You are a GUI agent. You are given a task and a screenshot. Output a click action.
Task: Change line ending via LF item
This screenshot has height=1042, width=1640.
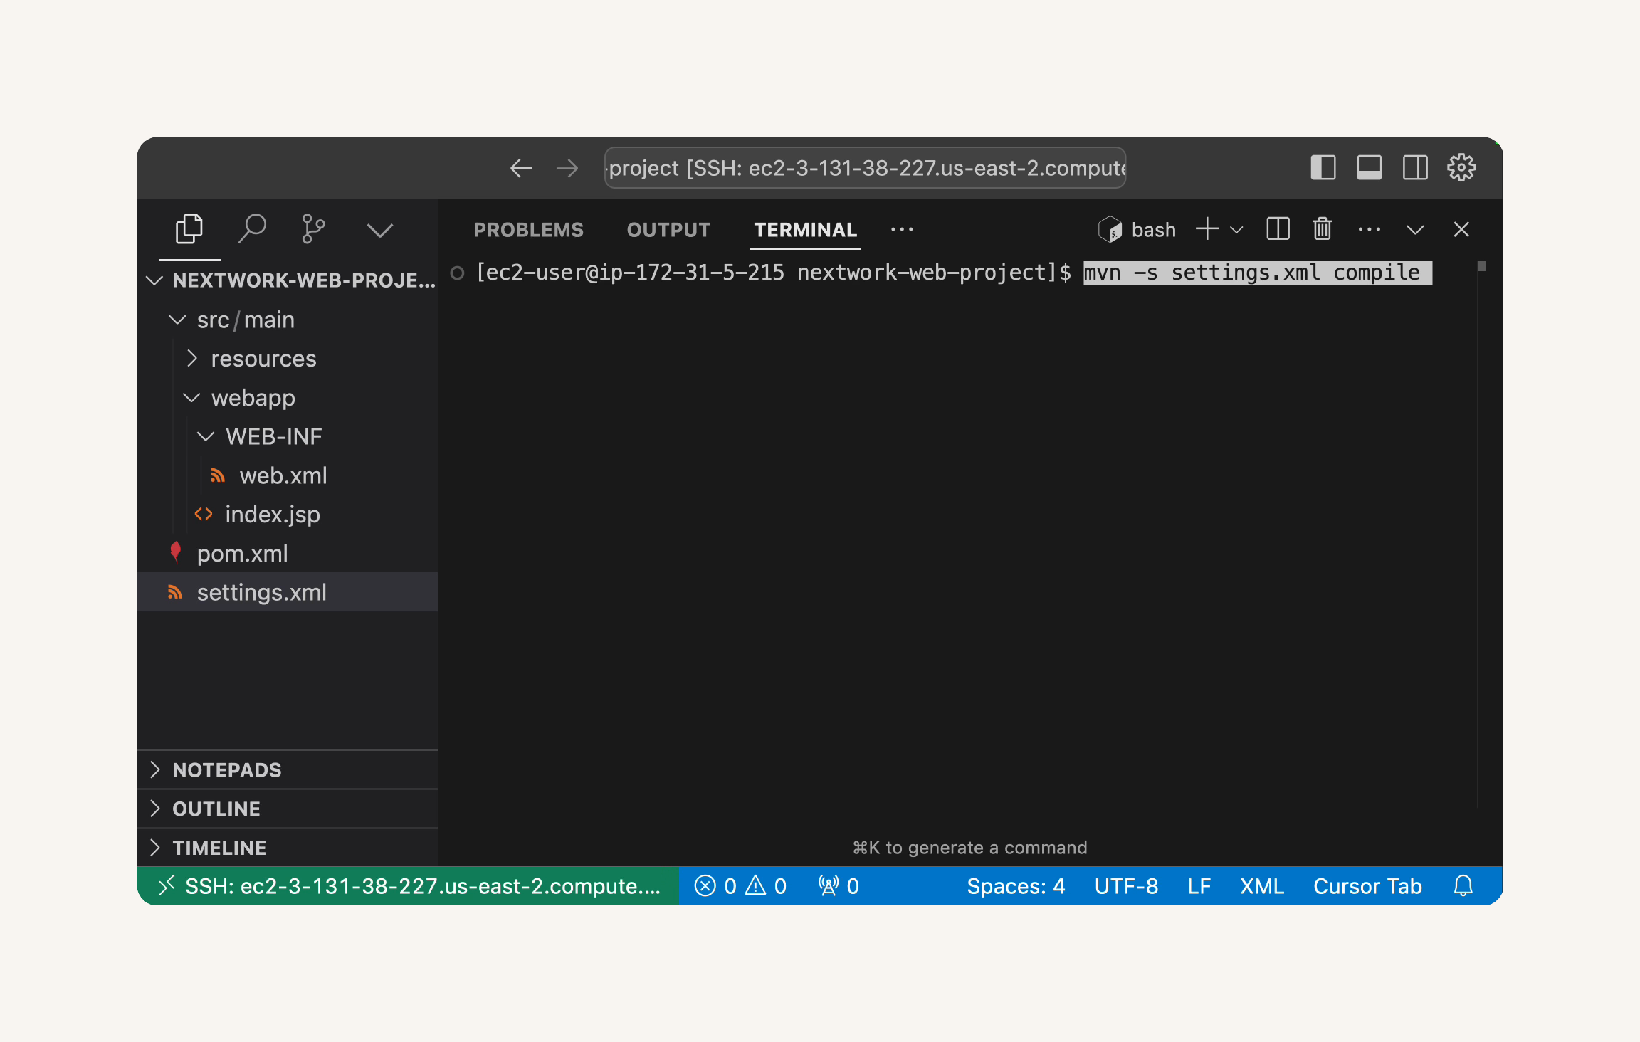tap(1199, 886)
